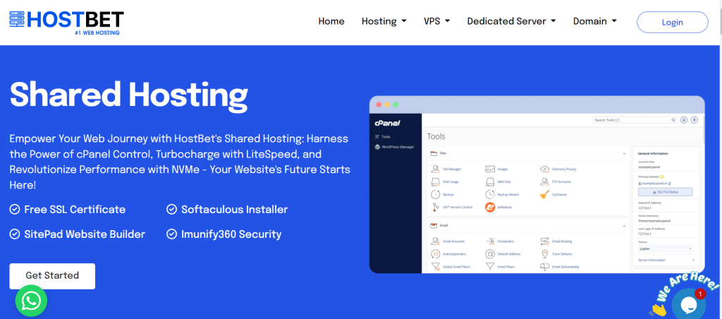Image resolution: width=722 pixels, height=319 pixels.
Task: Click the Free SSL Certificate text
Action: (x=75, y=210)
